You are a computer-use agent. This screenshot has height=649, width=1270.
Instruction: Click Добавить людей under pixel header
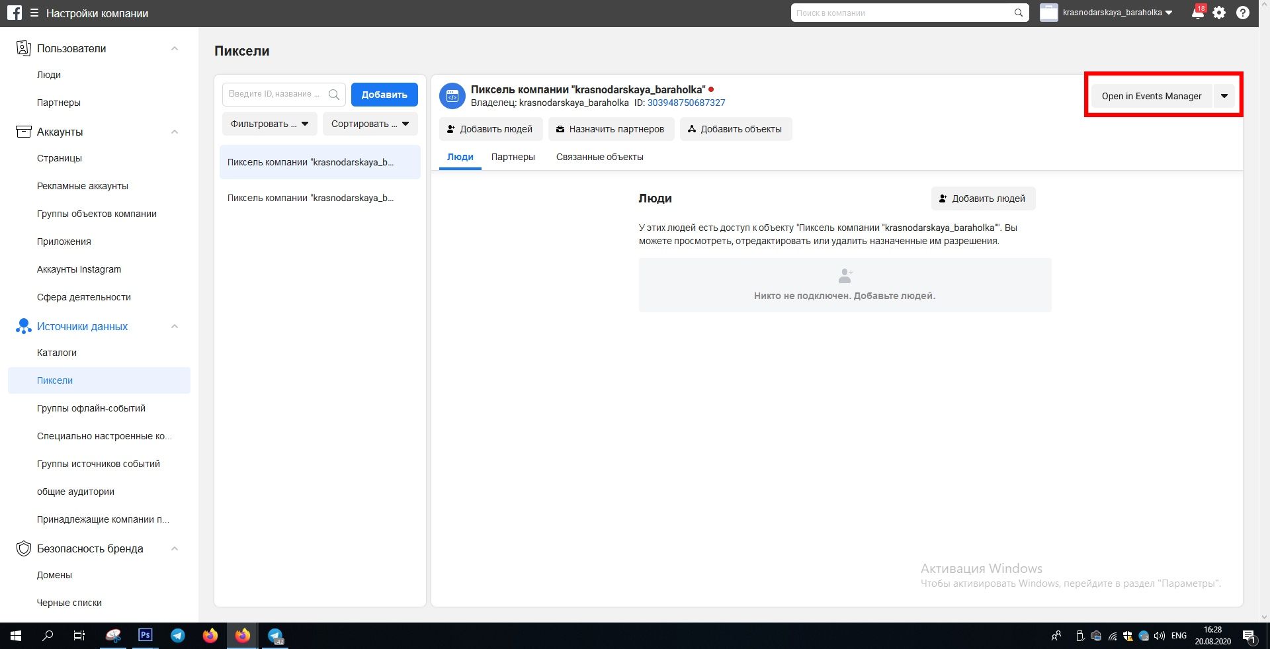[x=491, y=129]
